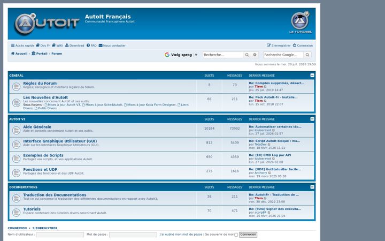View latest post icon beside scorp84
Screen dimensions: 385x241
(x=269, y=213)
